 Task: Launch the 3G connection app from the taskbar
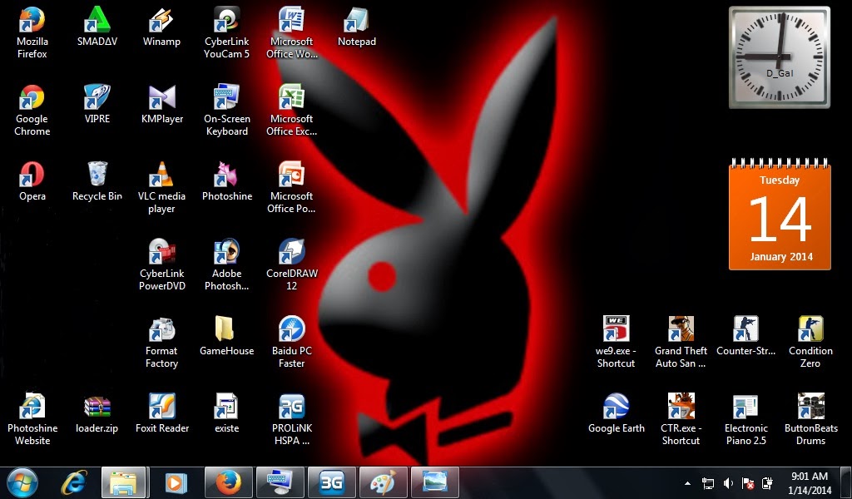(x=331, y=482)
